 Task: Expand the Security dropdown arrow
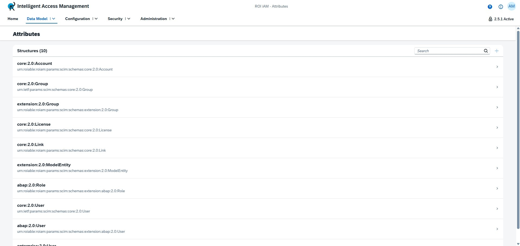pos(129,19)
